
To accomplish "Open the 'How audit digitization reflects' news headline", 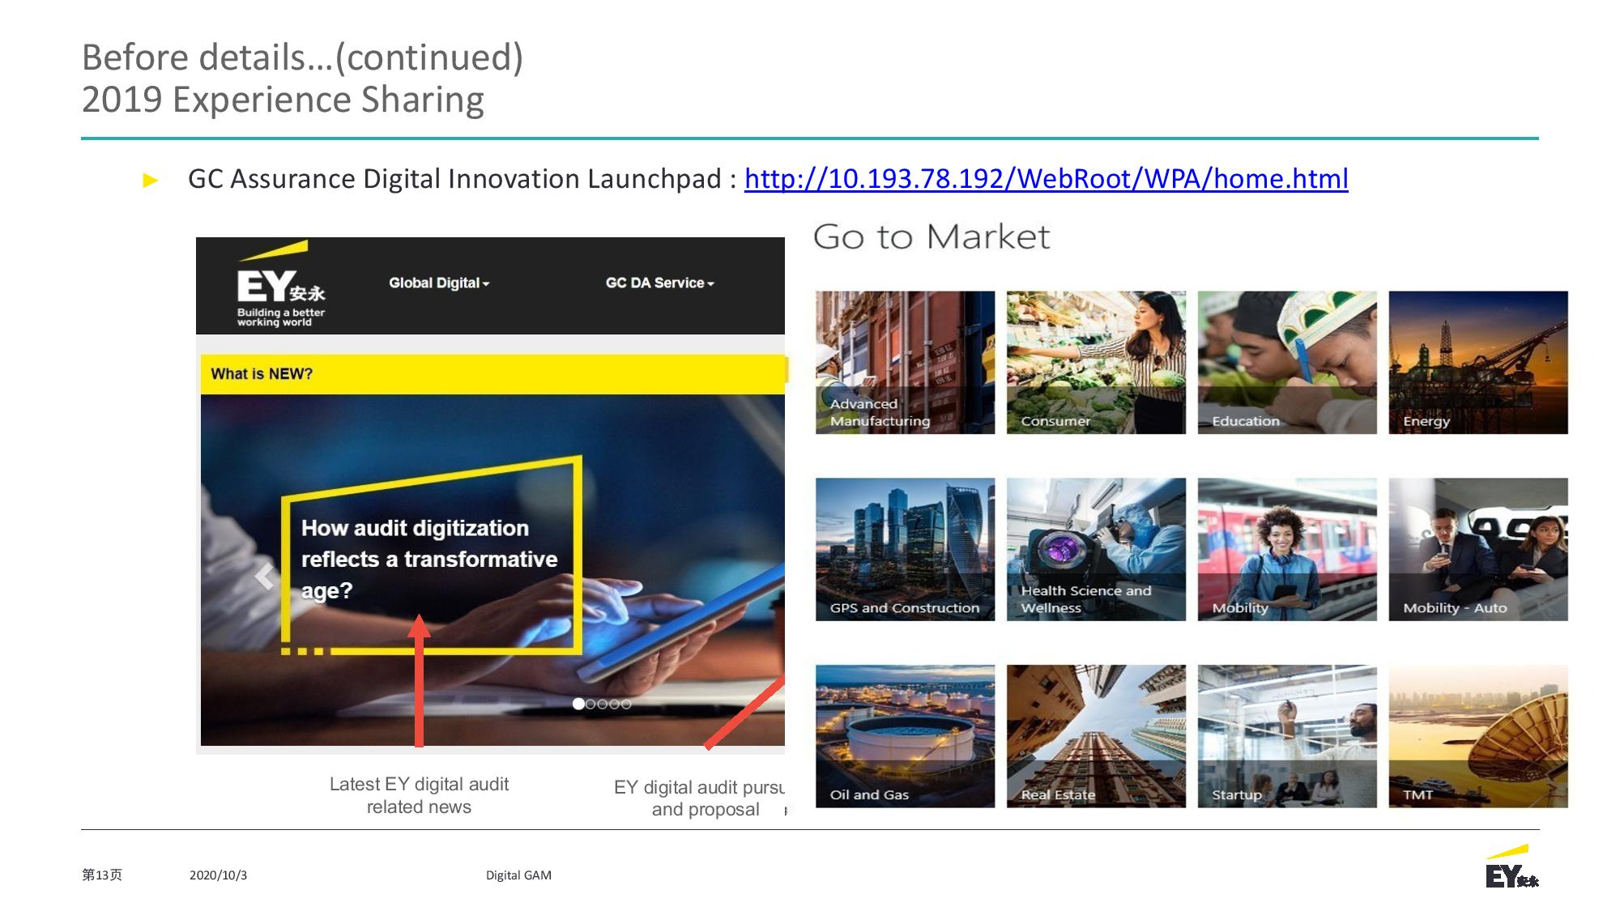I will (429, 559).
